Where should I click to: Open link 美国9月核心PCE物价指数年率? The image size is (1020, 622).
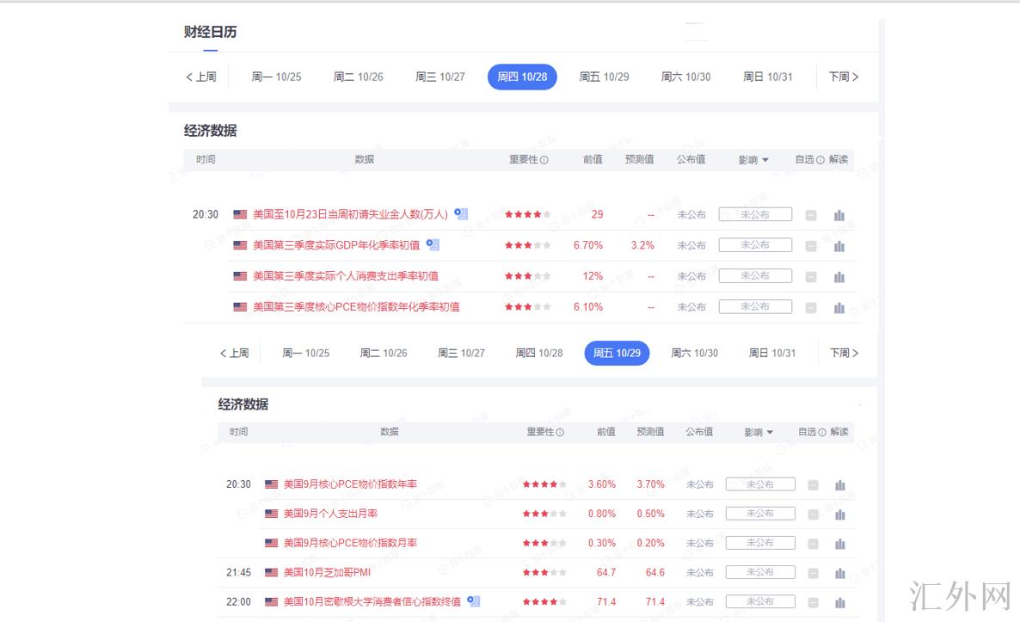[350, 484]
